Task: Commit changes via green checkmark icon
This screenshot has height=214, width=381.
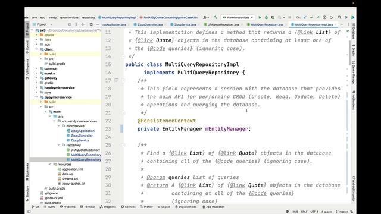Action: [x=311, y=17]
